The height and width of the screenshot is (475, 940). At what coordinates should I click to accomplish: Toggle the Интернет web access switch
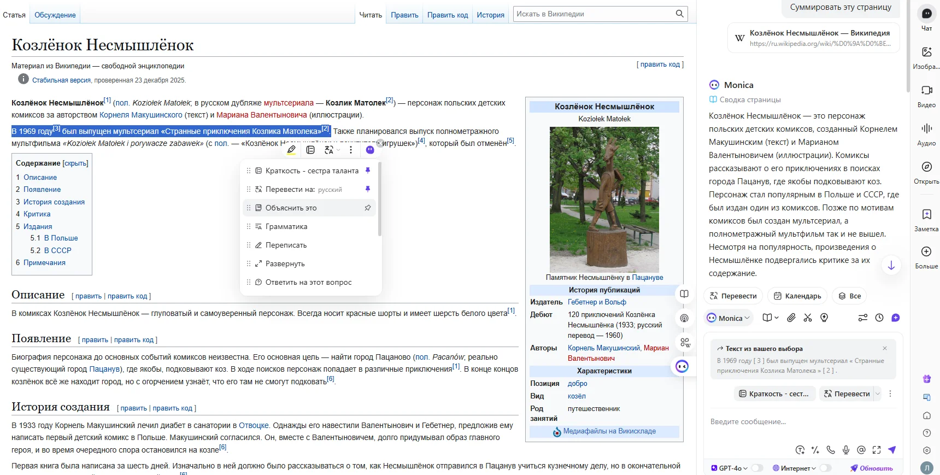825,468
